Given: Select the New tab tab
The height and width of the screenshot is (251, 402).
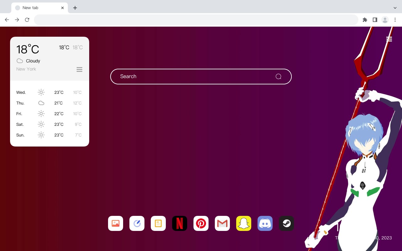Looking at the screenshot, I should coord(40,8).
